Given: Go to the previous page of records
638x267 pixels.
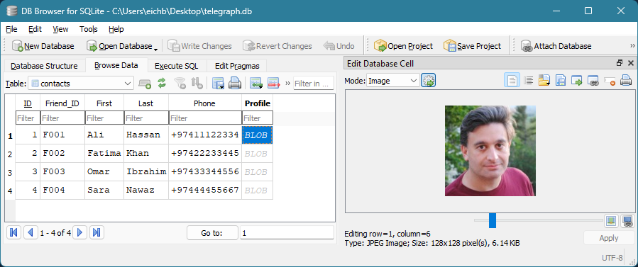Looking at the screenshot, I should 31,232.
